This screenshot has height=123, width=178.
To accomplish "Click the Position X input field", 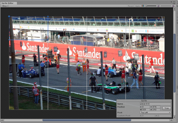I will pyautogui.click(x=145, y=107).
